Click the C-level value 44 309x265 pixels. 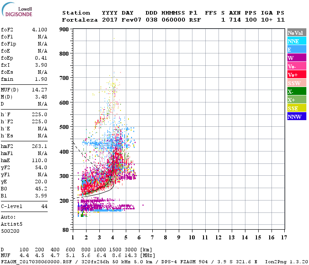click(44, 206)
